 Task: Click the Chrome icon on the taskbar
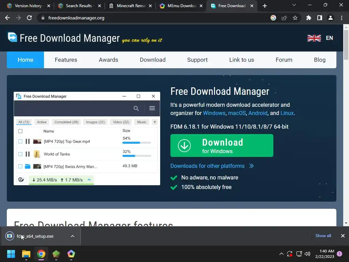pos(41,254)
